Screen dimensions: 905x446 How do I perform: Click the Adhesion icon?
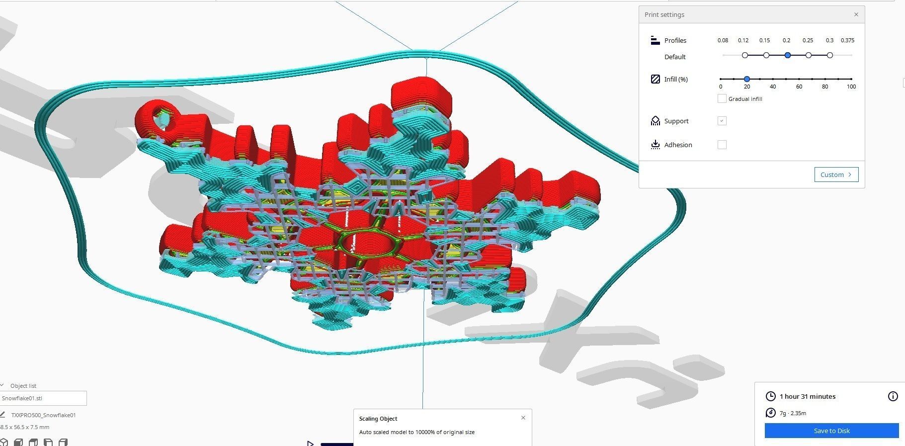pyautogui.click(x=655, y=145)
